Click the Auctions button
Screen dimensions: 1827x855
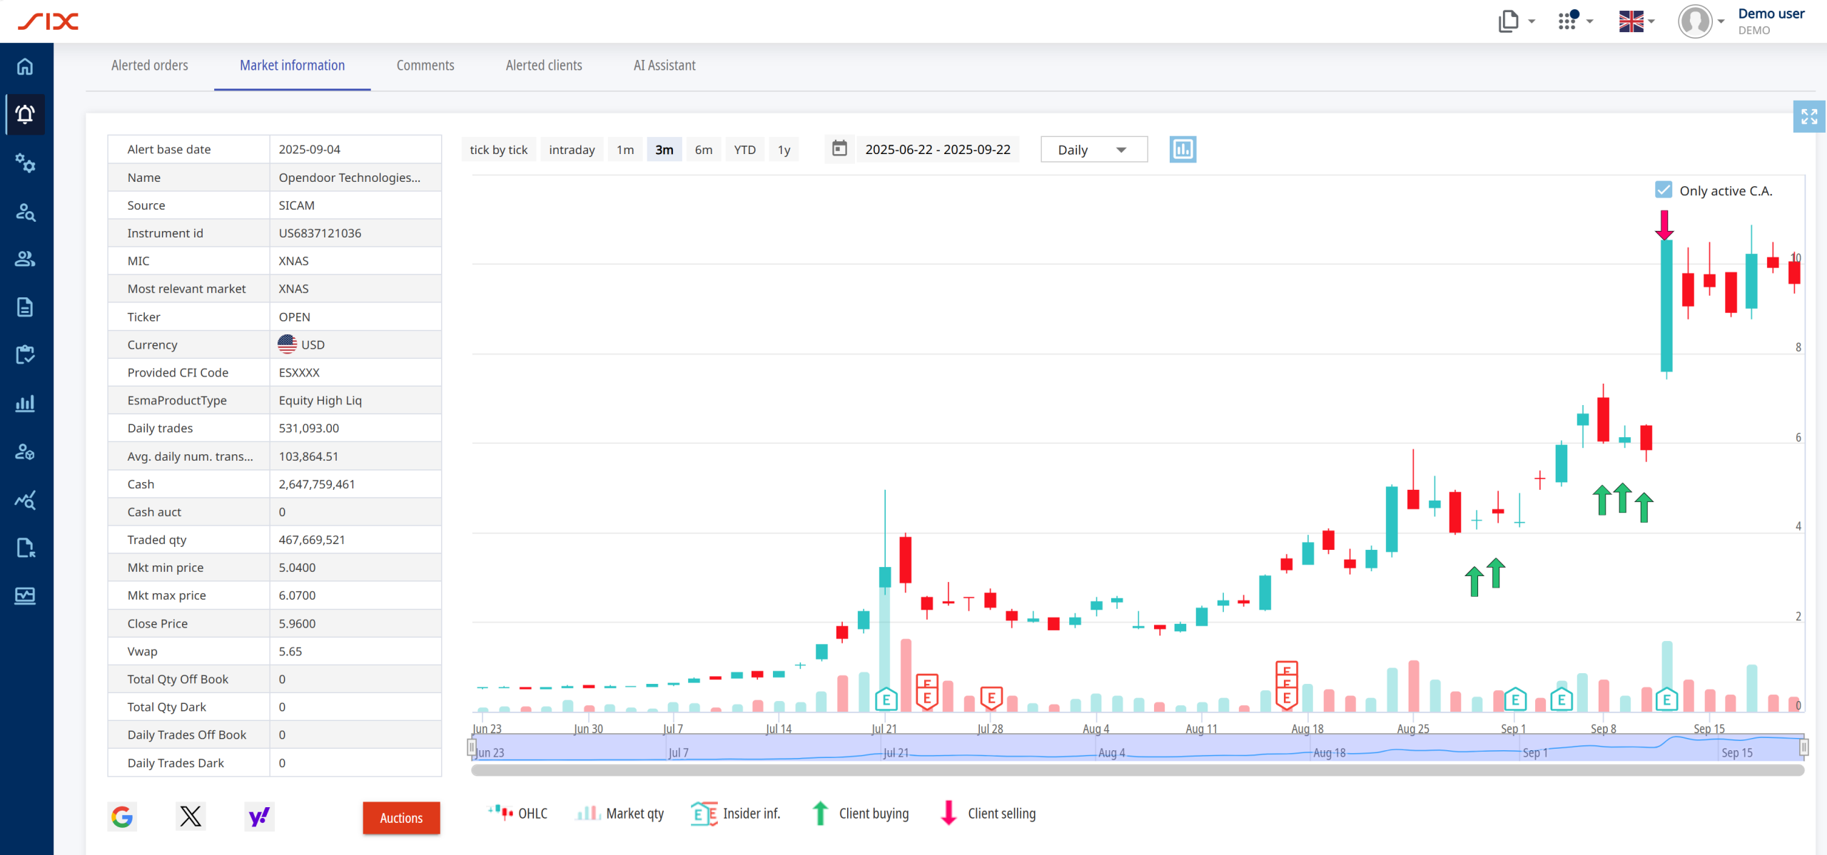click(401, 818)
